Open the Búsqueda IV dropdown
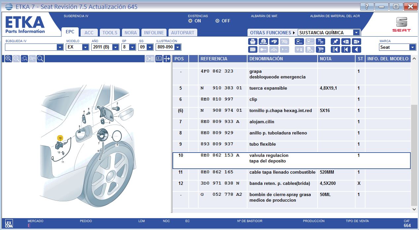Screen dimensions: 419x230 (60, 47)
